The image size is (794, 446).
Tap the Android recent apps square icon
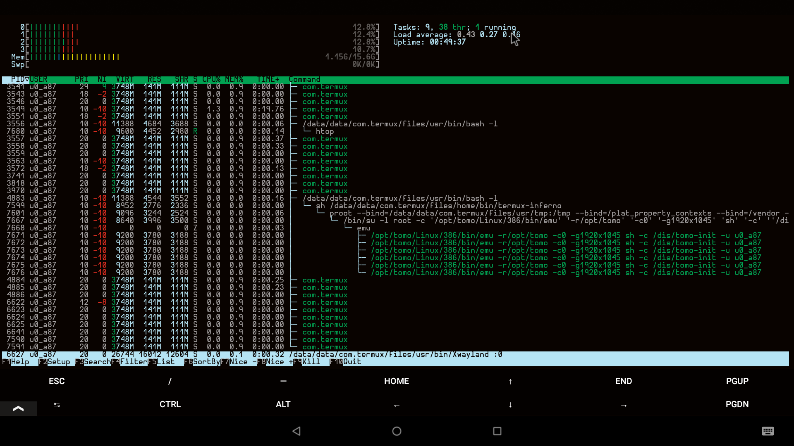497,431
